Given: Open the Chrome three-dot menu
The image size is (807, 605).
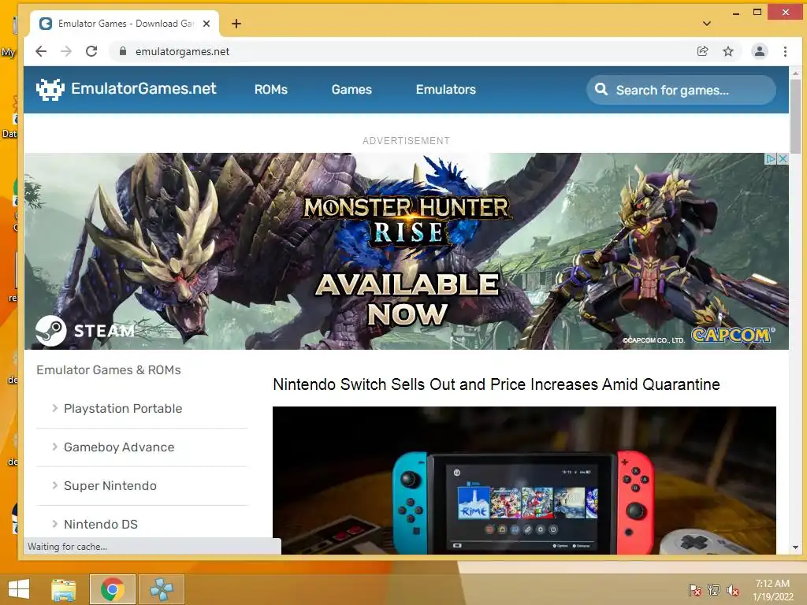Looking at the screenshot, I should (x=785, y=51).
